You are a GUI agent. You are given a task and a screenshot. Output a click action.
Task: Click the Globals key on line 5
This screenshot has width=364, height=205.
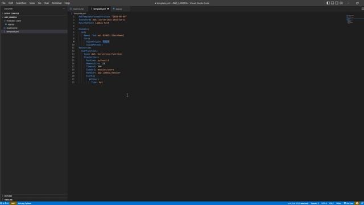pyautogui.click(x=84, y=29)
